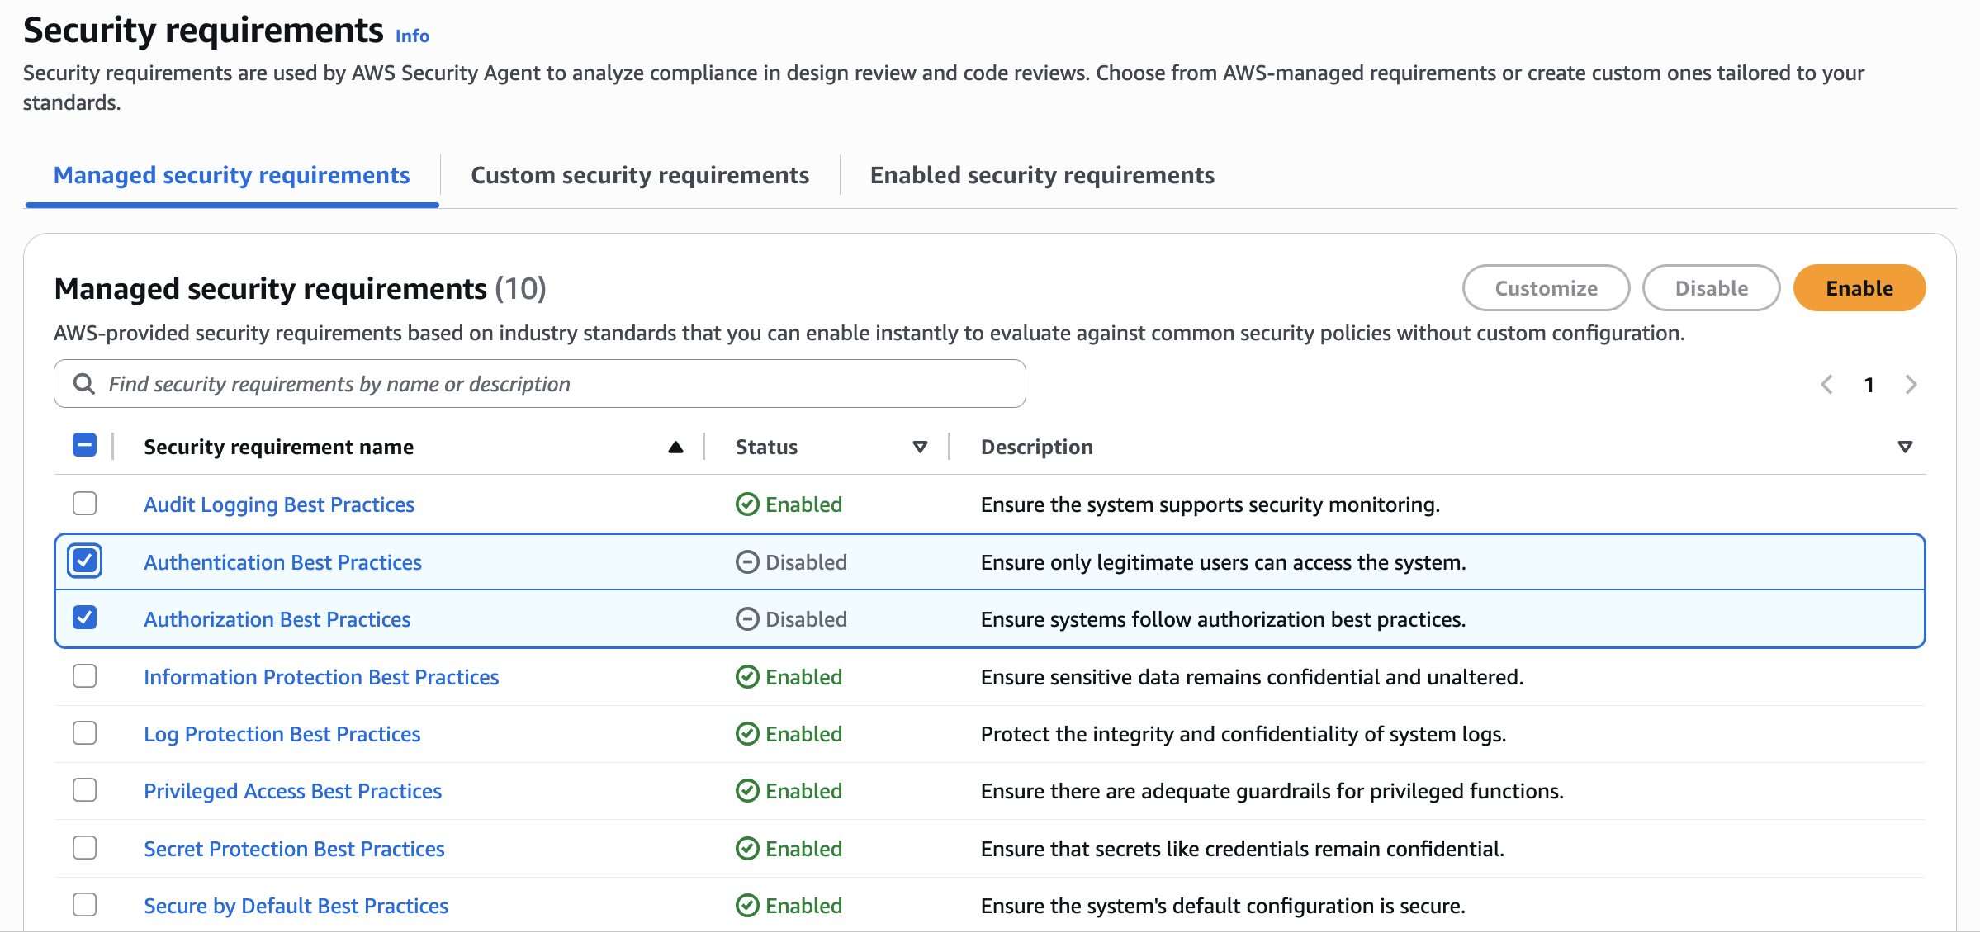Uncheck the Authentication Best Practices checkbox
Viewport: 1980px width, 933px height.
85,561
